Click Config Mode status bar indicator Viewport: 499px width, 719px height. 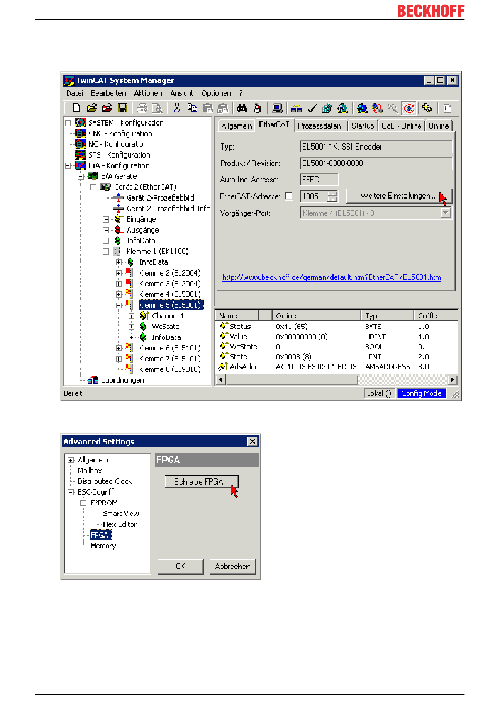[x=421, y=393]
